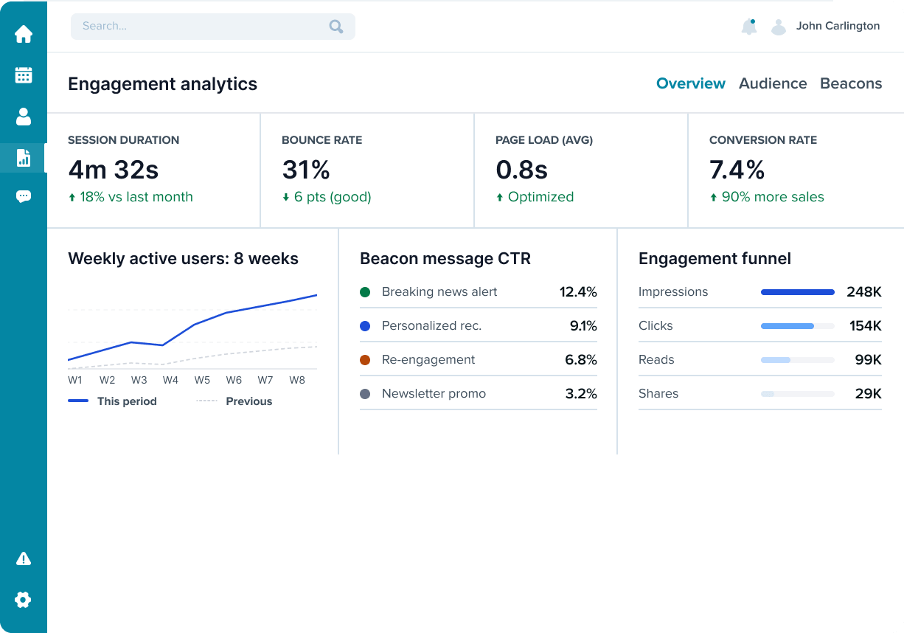
Task: Select the Shares progress bar
Action: [x=798, y=394]
